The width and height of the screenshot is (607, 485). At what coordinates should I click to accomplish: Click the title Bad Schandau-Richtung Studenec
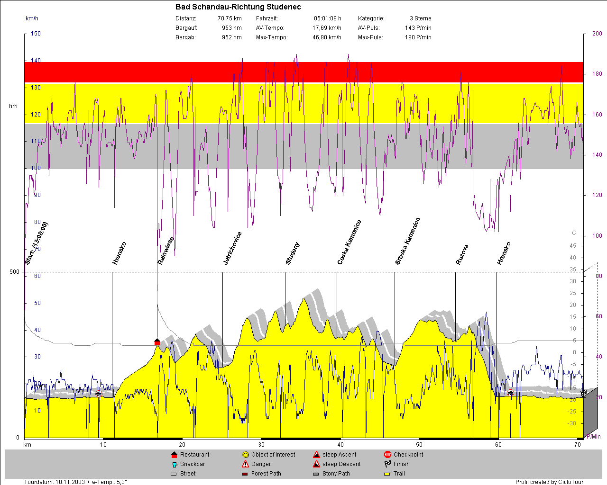pyautogui.click(x=238, y=7)
